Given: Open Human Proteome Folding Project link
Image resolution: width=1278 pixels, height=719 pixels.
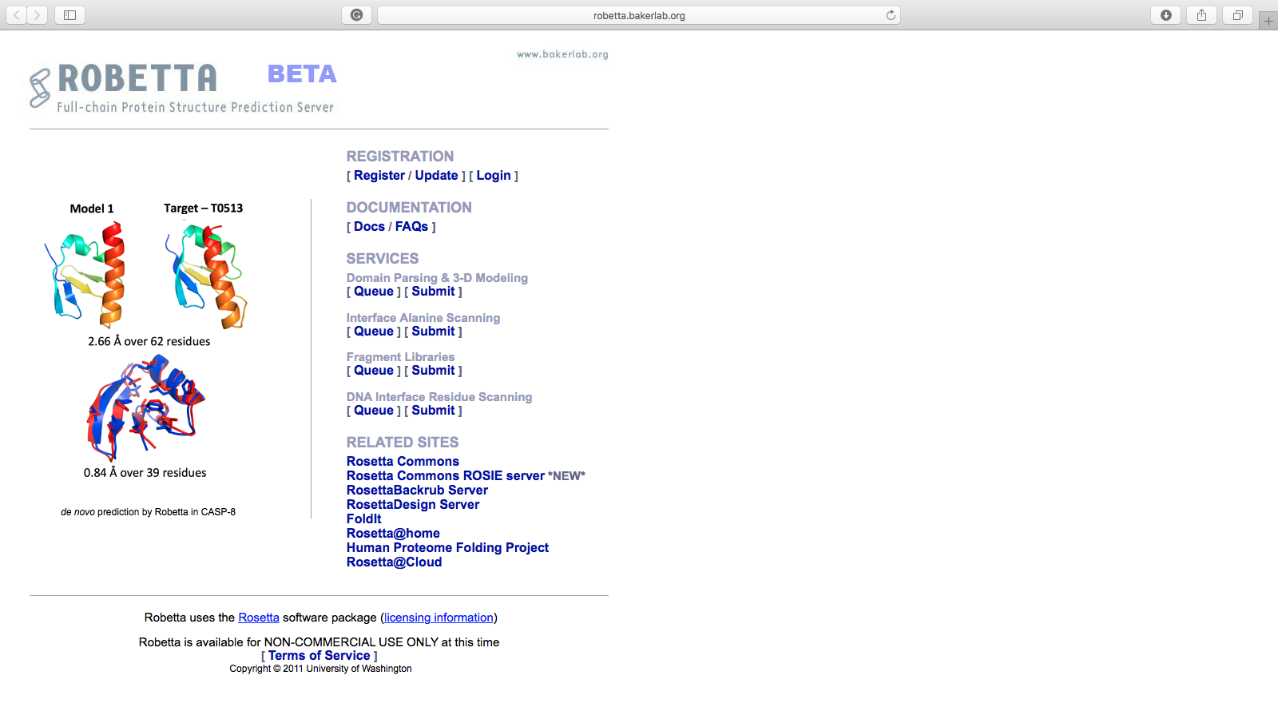Looking at the screenshot, I should click(447, 548).
